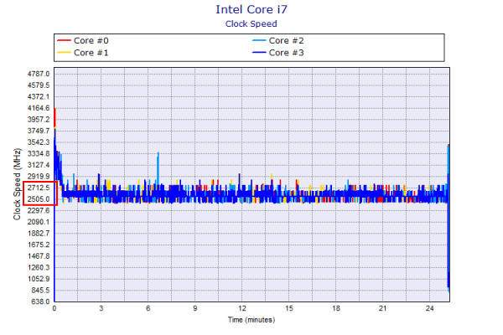This screenshot has width=503, height=335.
Task: Click the 6 minute x-axis tick label
Action: (148, 308)
